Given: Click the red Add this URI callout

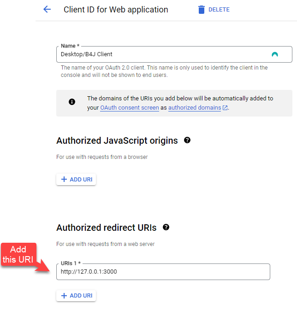Looking at the screenshot, I should 19,255.
